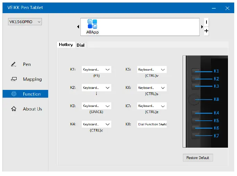Click the K8 round dial on tablet image

pyautogui.click(x=193, y=100)
